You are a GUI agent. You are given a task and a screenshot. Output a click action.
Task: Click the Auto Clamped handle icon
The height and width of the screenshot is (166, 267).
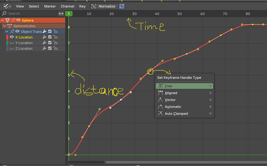pos(160,113)
